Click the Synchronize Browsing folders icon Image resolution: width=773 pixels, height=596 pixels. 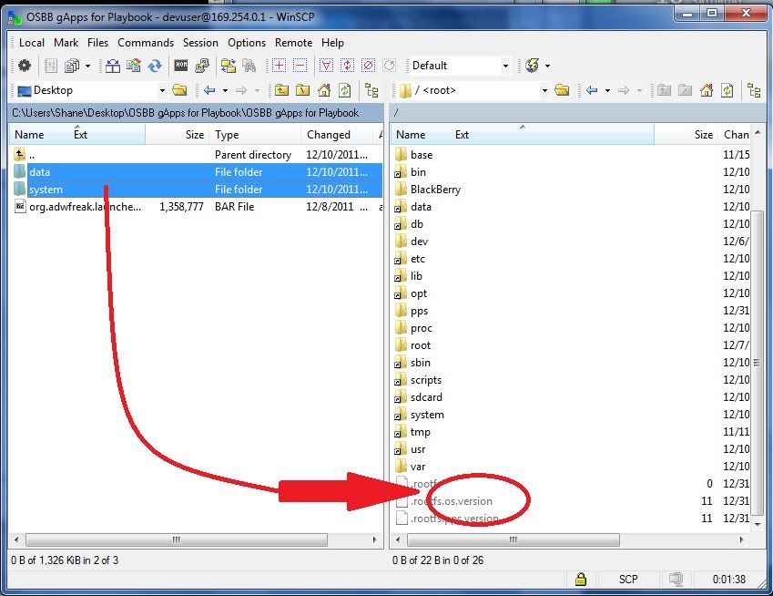[228, 65]
